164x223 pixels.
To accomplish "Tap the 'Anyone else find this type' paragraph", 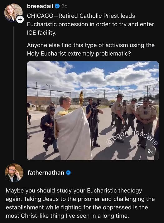I will click(91, 49).
